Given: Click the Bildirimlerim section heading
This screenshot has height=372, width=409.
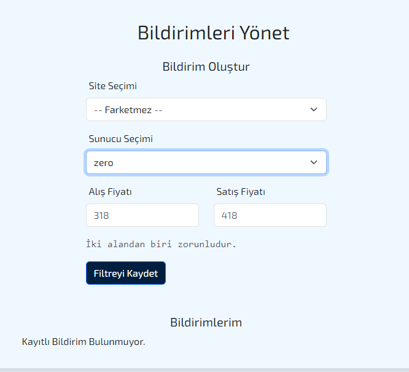Looking at the screenshot, I should tap(206, 322).
